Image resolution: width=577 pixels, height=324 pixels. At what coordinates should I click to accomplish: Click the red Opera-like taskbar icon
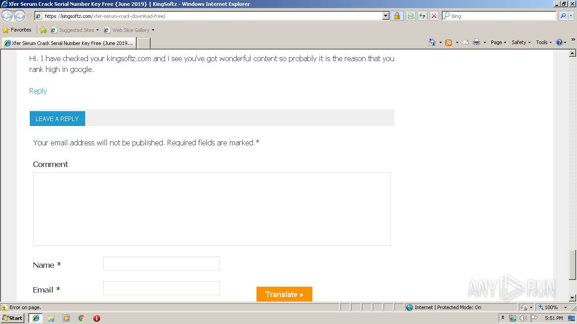click(x=96, y=318)
